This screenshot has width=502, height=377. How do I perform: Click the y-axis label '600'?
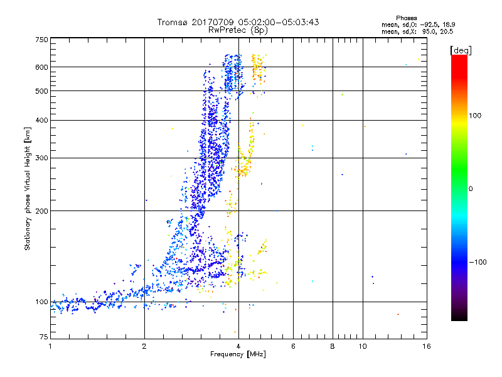click(41, 67)
